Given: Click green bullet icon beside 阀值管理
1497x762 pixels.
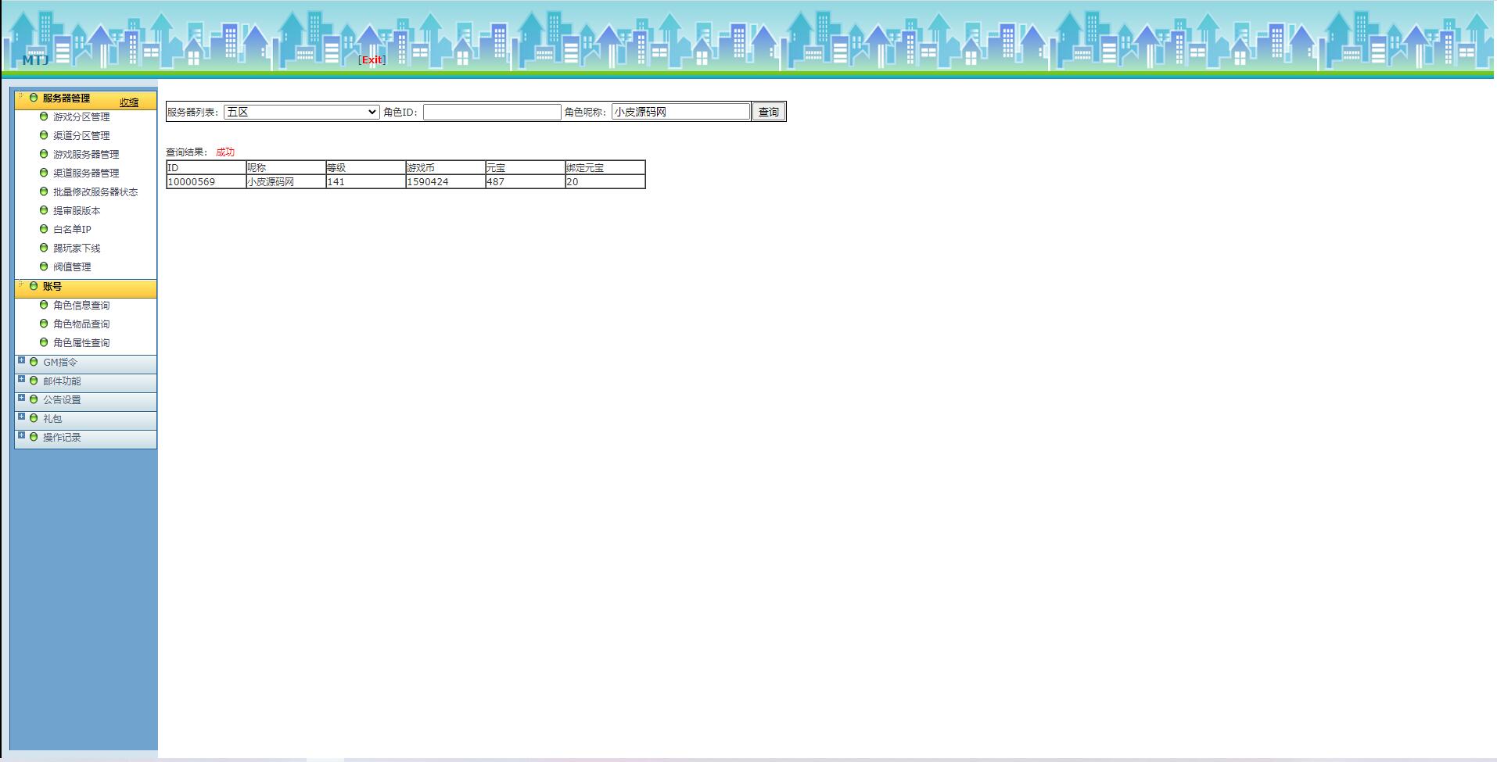Looking at the screenshot, I should coord(44,267).
